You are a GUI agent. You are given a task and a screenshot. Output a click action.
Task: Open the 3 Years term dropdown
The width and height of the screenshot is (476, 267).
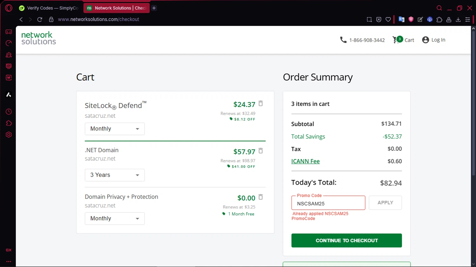[115, 175]
